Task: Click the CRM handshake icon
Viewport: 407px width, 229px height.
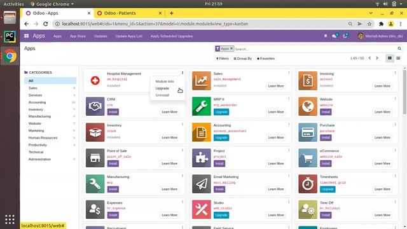Action: (95, 106)
